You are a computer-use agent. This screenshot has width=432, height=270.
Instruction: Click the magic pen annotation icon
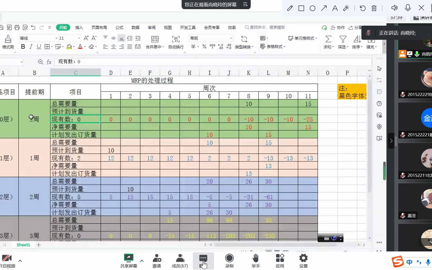point(346,8)
